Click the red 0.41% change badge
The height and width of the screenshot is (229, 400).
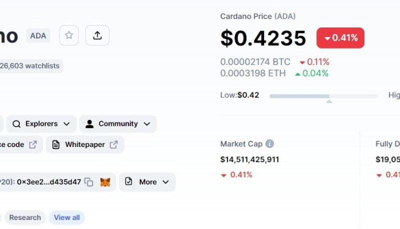point(340,38)
